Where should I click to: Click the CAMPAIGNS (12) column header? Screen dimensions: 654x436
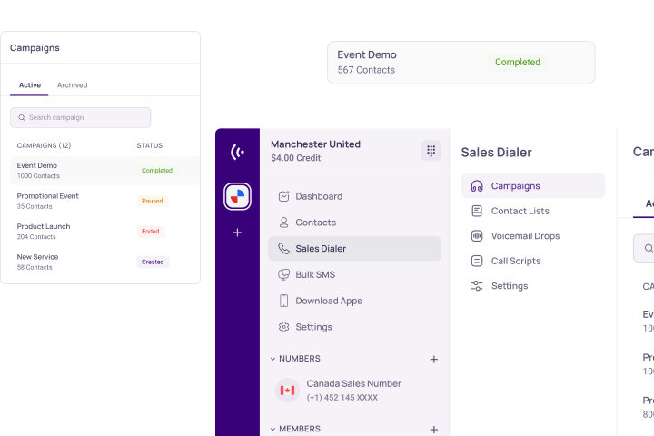click(44, 145)
